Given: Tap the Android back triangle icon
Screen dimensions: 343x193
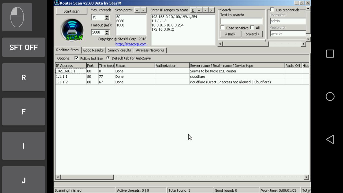Looking at the screenshot, I should click(x=330, y=139).
